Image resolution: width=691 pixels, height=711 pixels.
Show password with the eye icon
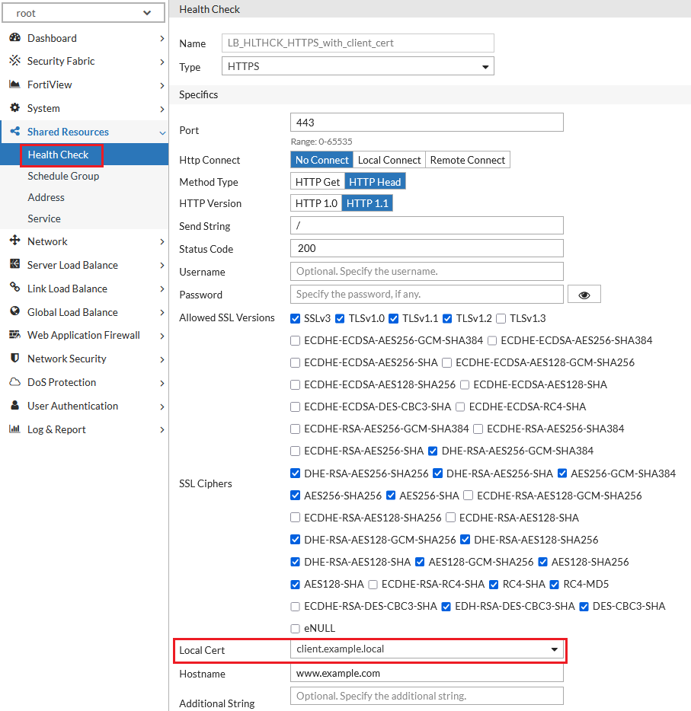(x=584, y=295)
